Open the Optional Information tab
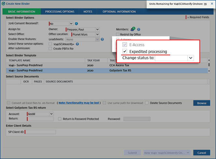 [x=119, y=12]
